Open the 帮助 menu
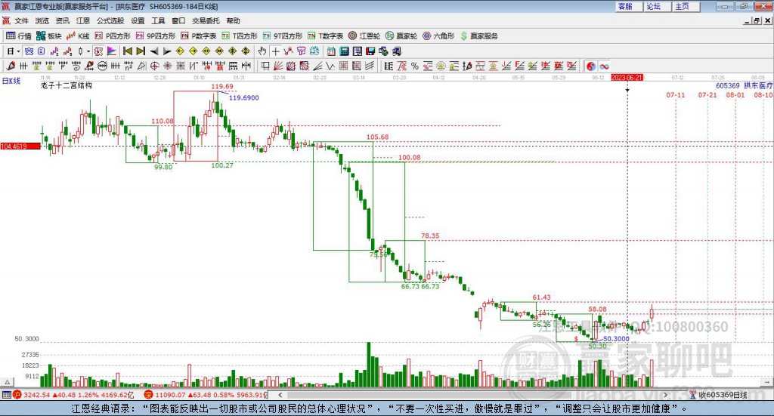The image size is (774, 416). point(233,20)
